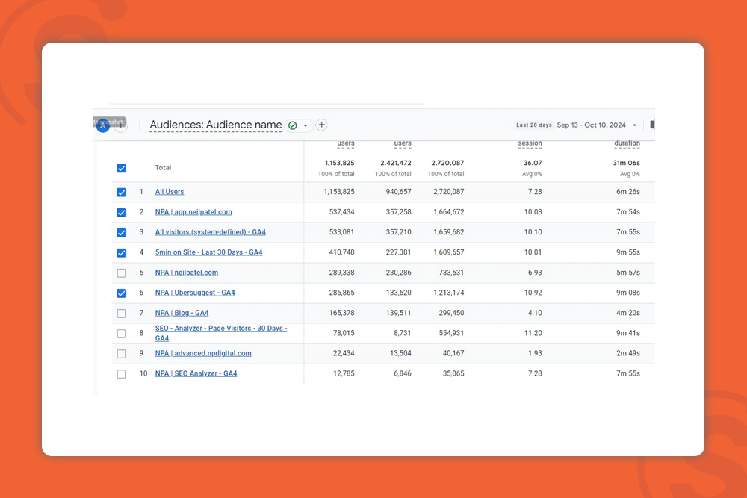Screen dimensions: 747x498
Task: Click the blue 'A' all users segment icon
Action: (103, 125)
